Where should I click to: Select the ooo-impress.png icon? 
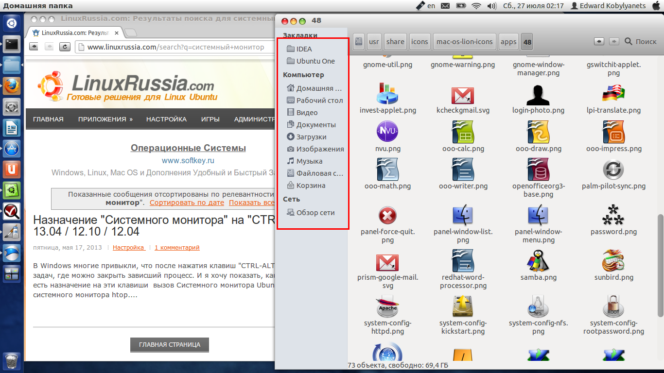(x=613, y=132)
